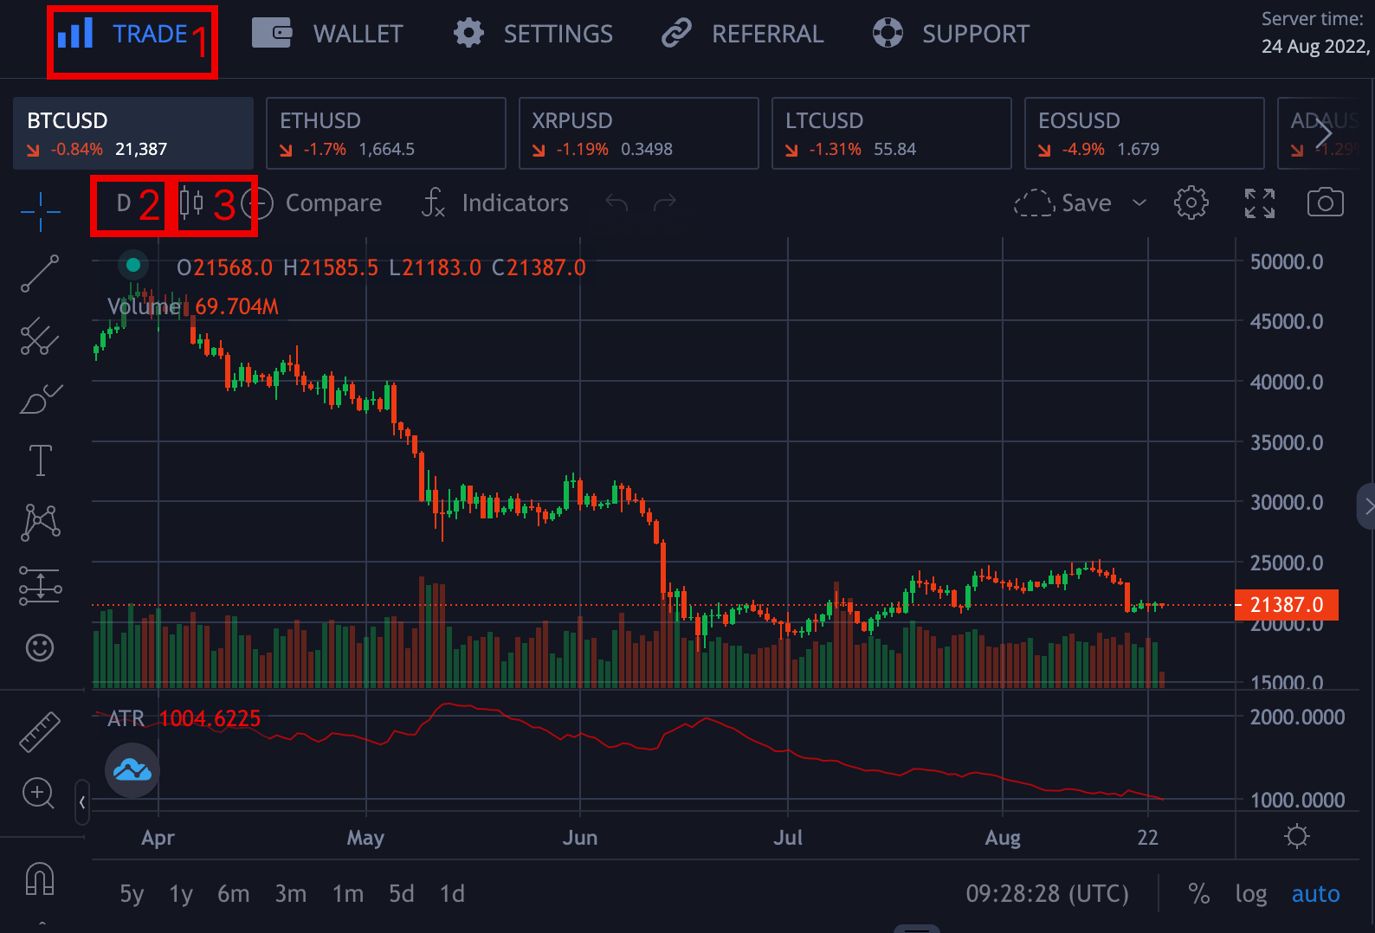Open the emoji icons tool
This screenshot has height=933, width=1375.
40,647
